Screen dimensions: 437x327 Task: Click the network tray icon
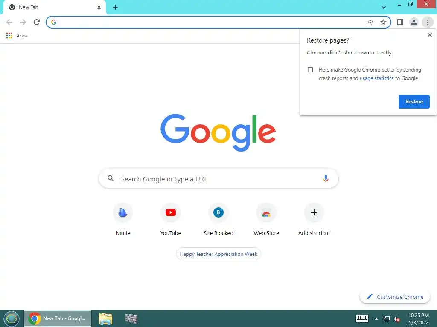pos(386,319)
